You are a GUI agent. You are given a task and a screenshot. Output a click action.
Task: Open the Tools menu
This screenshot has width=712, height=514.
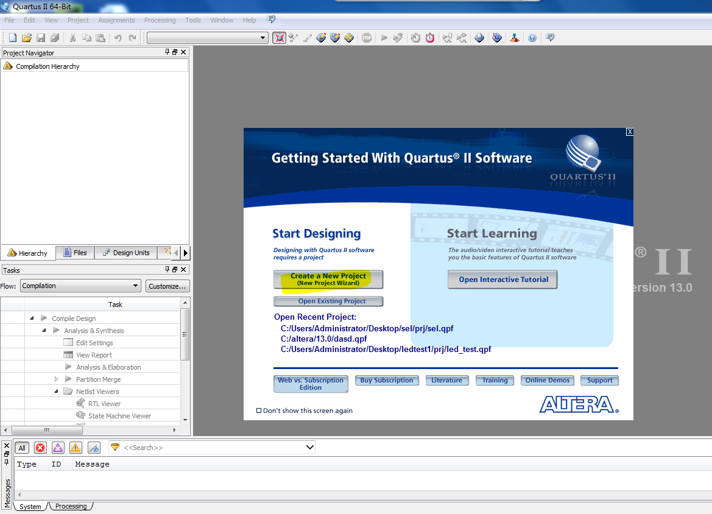pyautogui.click(x=192, y=20)
